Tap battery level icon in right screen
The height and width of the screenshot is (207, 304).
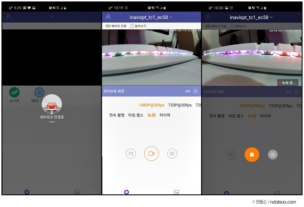pyautogui.click(x=208, y=26)
